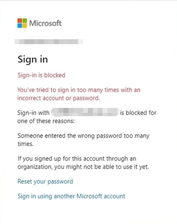
Task: Click the Microsoft wordmark text
Action: tap(45, 23)
